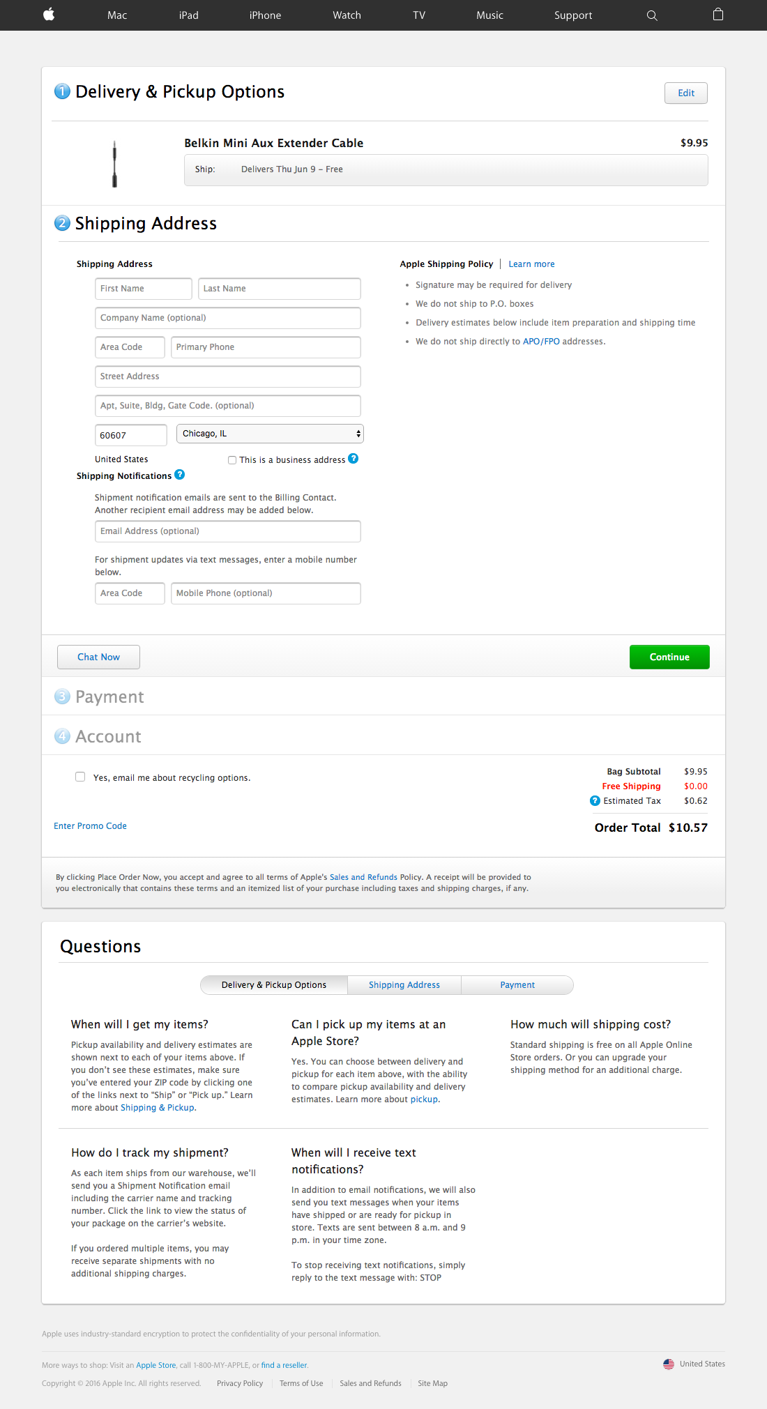
Task: Click the Estimated Tax help icon
Action: 595,801
